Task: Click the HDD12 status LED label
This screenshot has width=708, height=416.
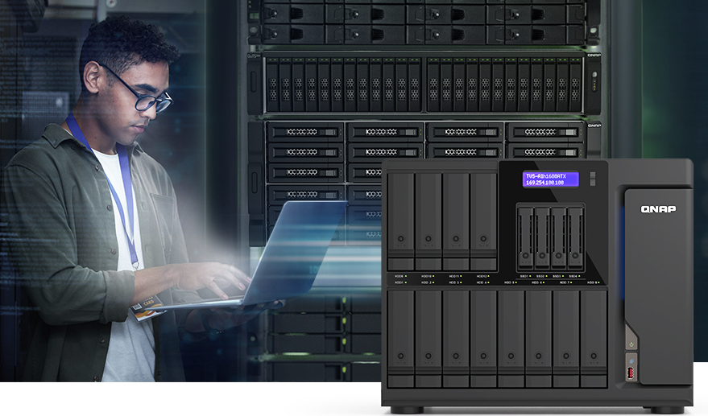Action: 483,276
